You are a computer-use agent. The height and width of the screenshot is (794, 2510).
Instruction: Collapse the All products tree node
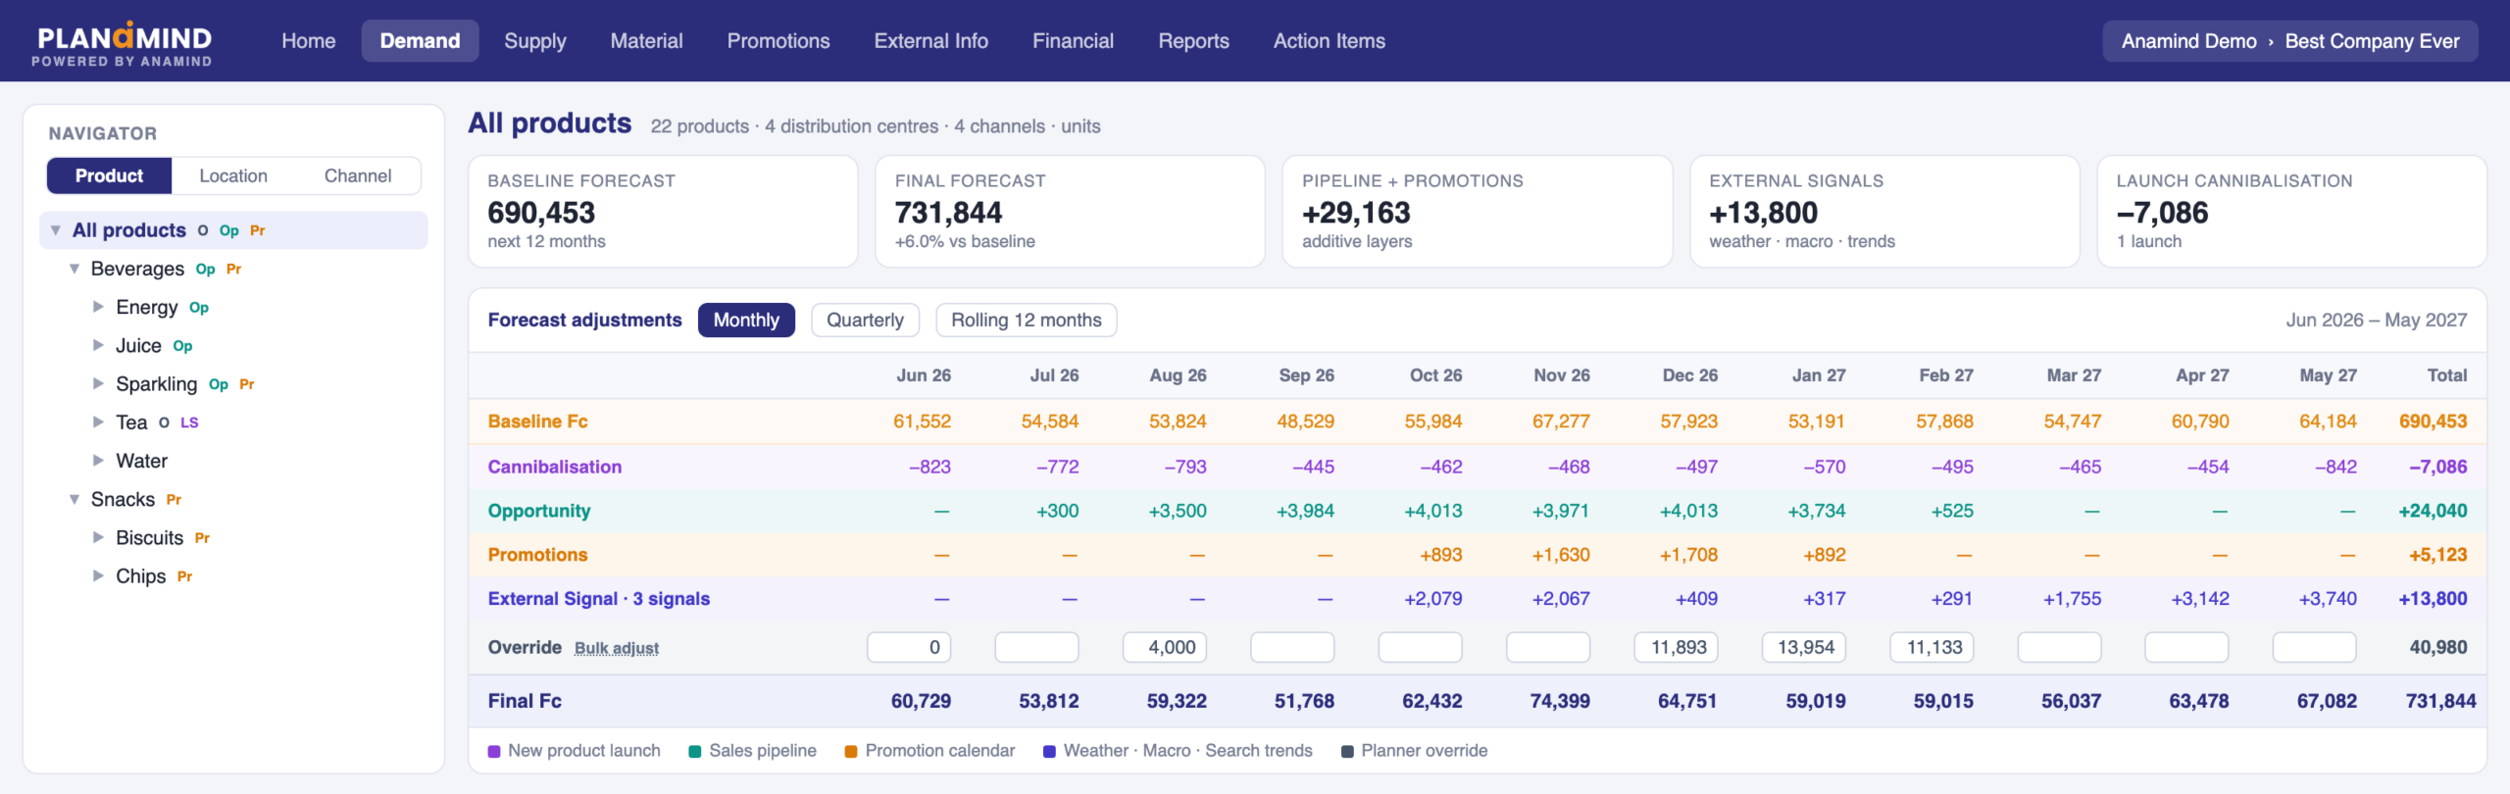(56, 230)
